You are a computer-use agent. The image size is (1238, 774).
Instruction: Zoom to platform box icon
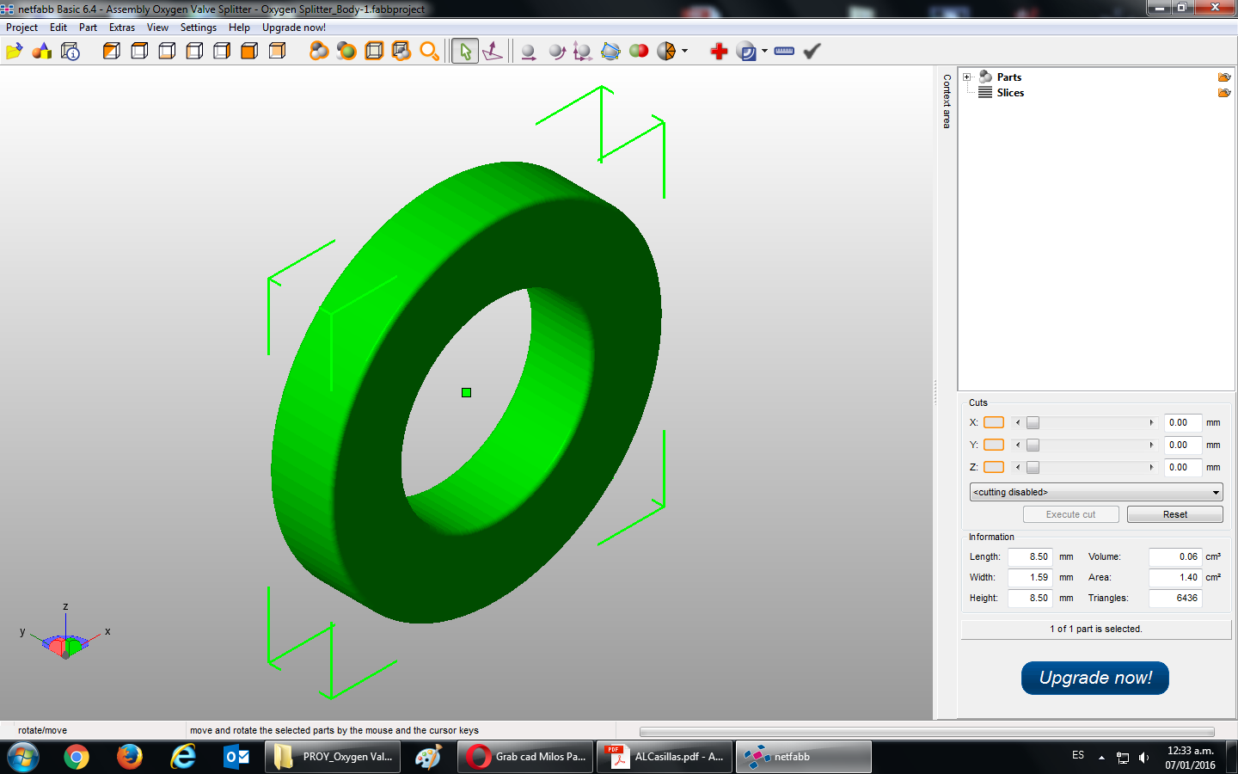coord(374,52)
